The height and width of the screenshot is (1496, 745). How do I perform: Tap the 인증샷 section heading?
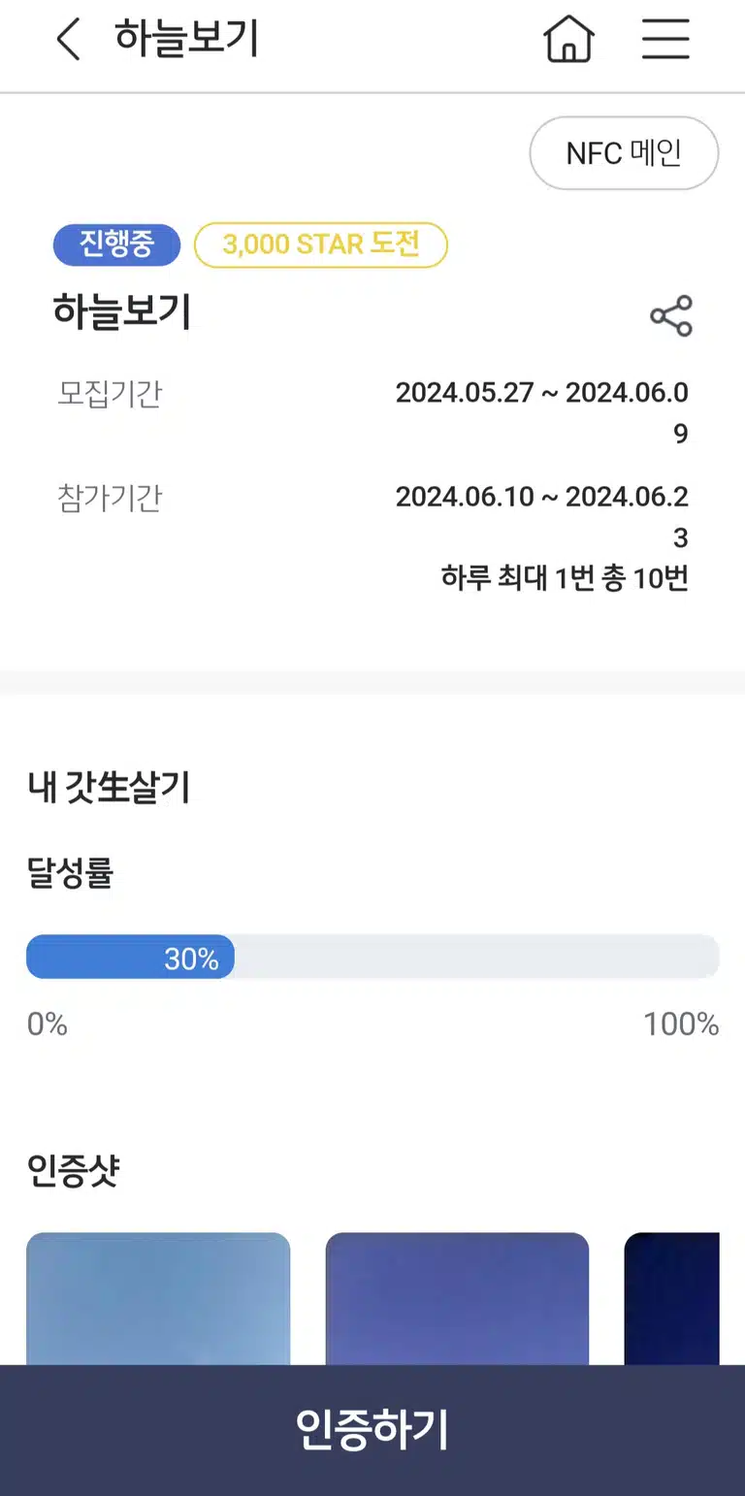tap(74, 1172)
